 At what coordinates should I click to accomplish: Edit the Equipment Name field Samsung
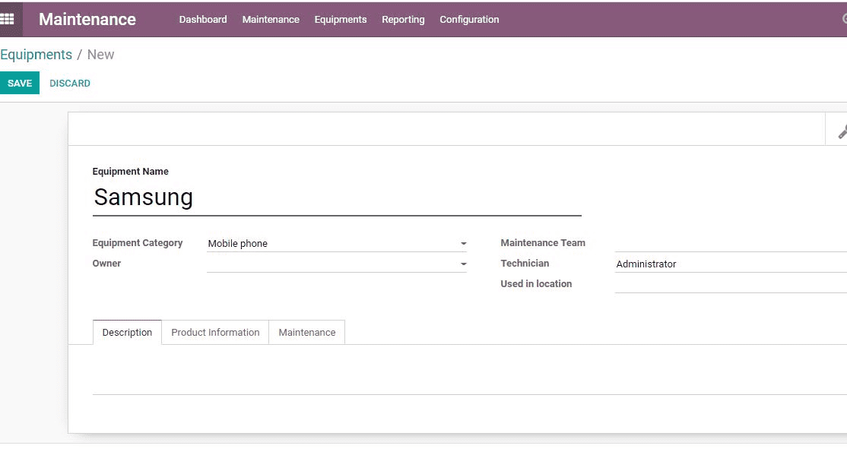(337, 197)
